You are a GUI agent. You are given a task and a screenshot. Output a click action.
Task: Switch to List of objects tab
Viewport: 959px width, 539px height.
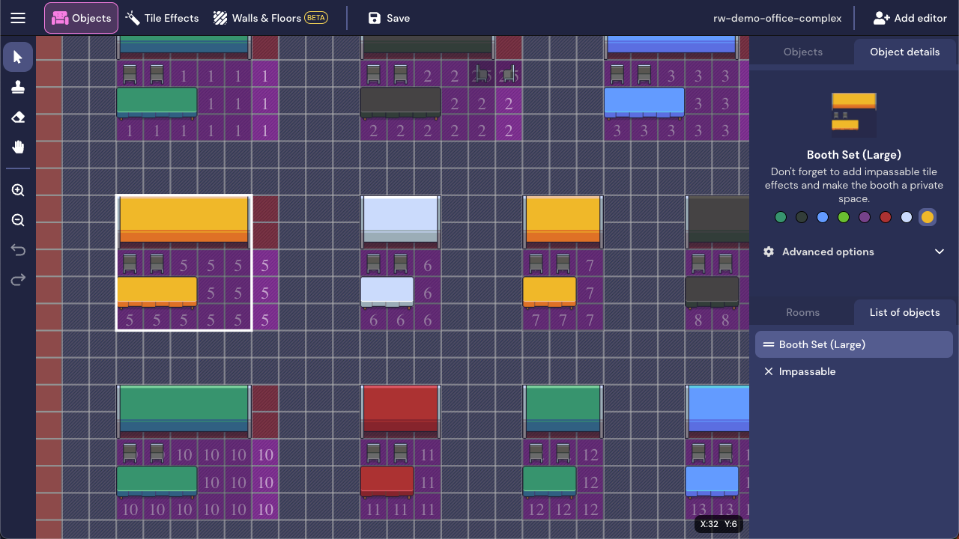tap(904, 312)
